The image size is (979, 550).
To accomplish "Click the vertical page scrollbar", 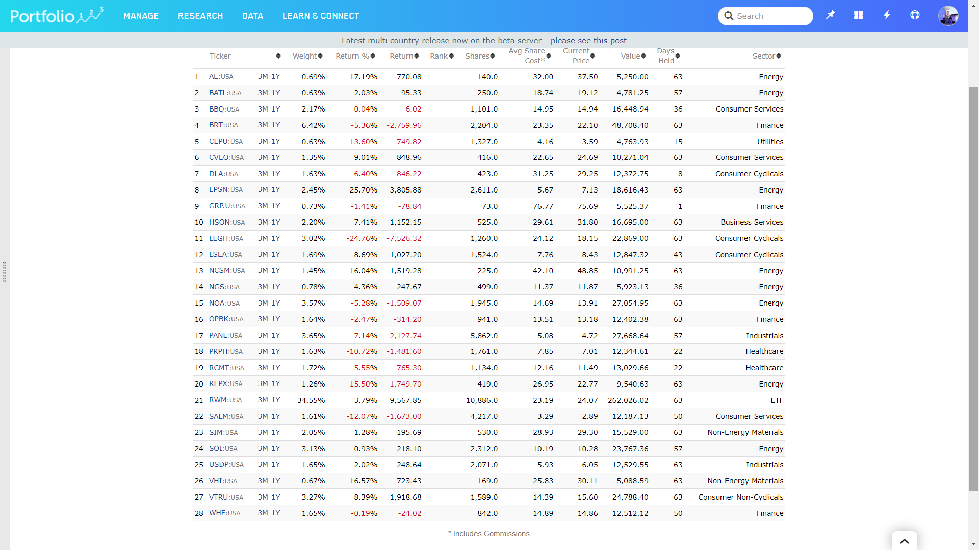I will pos(973,288).
